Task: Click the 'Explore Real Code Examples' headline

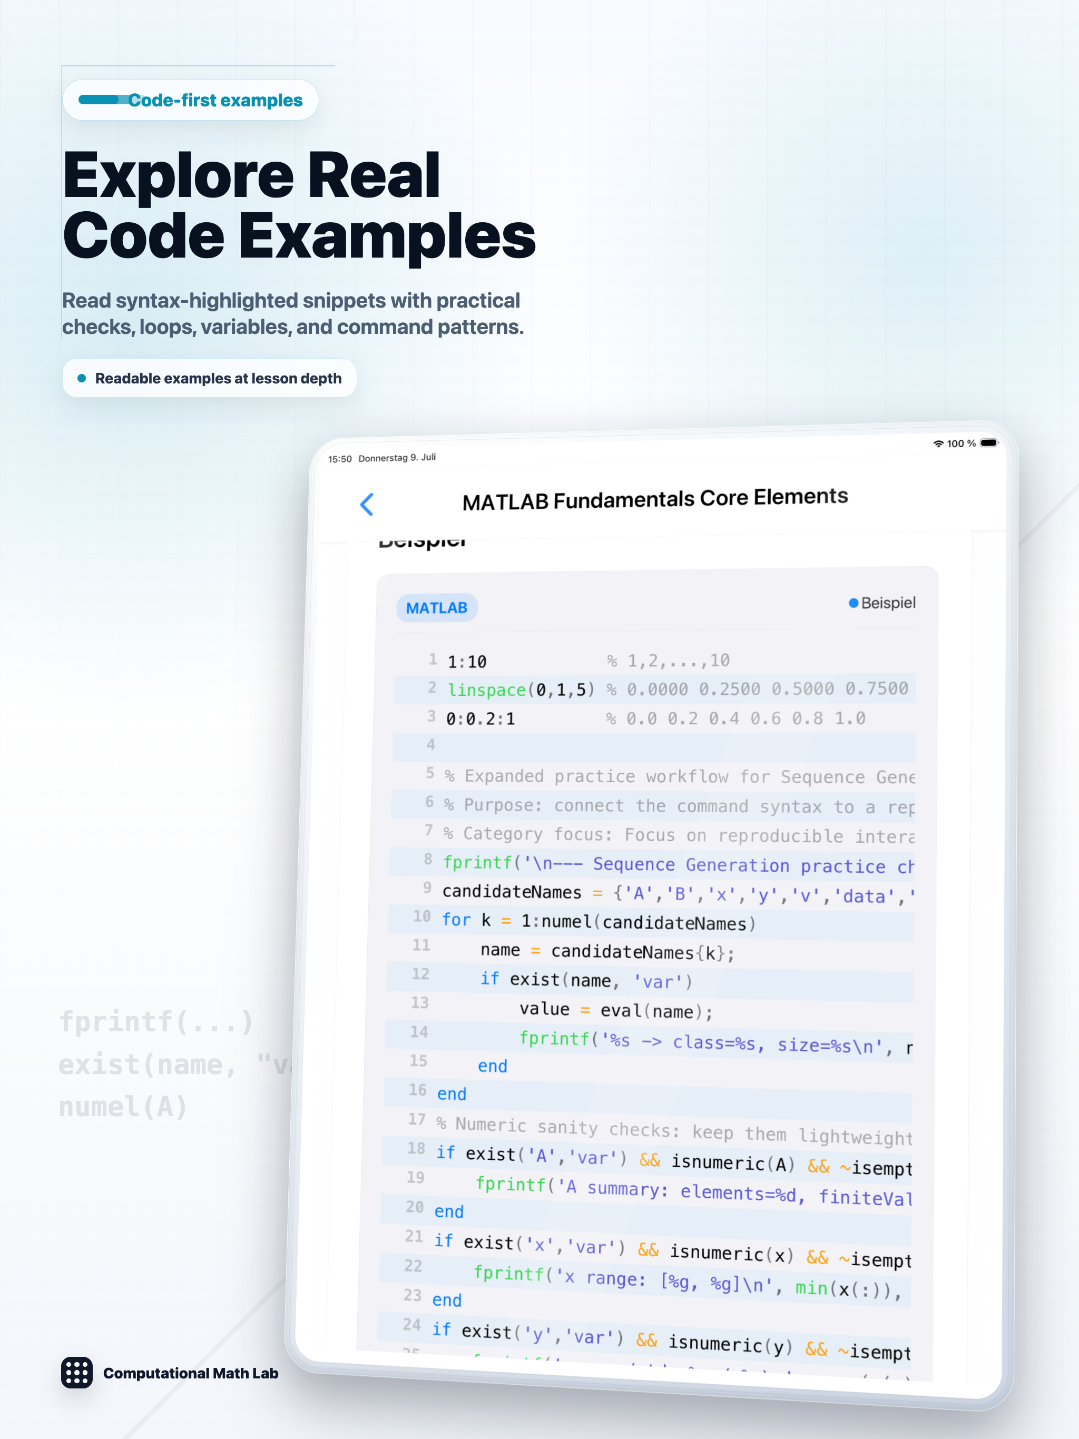Action: [x=299, y=204]
